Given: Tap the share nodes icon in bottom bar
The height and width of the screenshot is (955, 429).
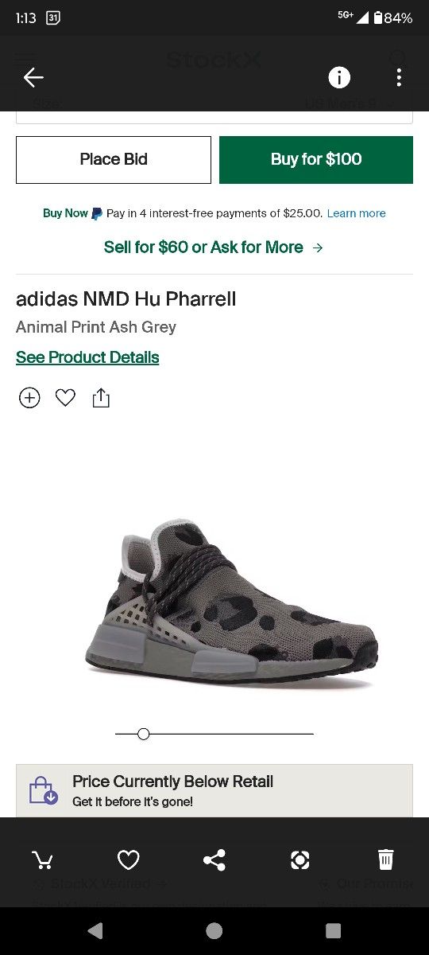Looking at the screenshot, I should click(x=214, y=859).
